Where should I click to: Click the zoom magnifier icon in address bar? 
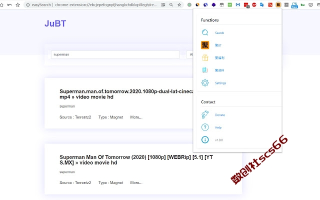click(x=171, y=4)
